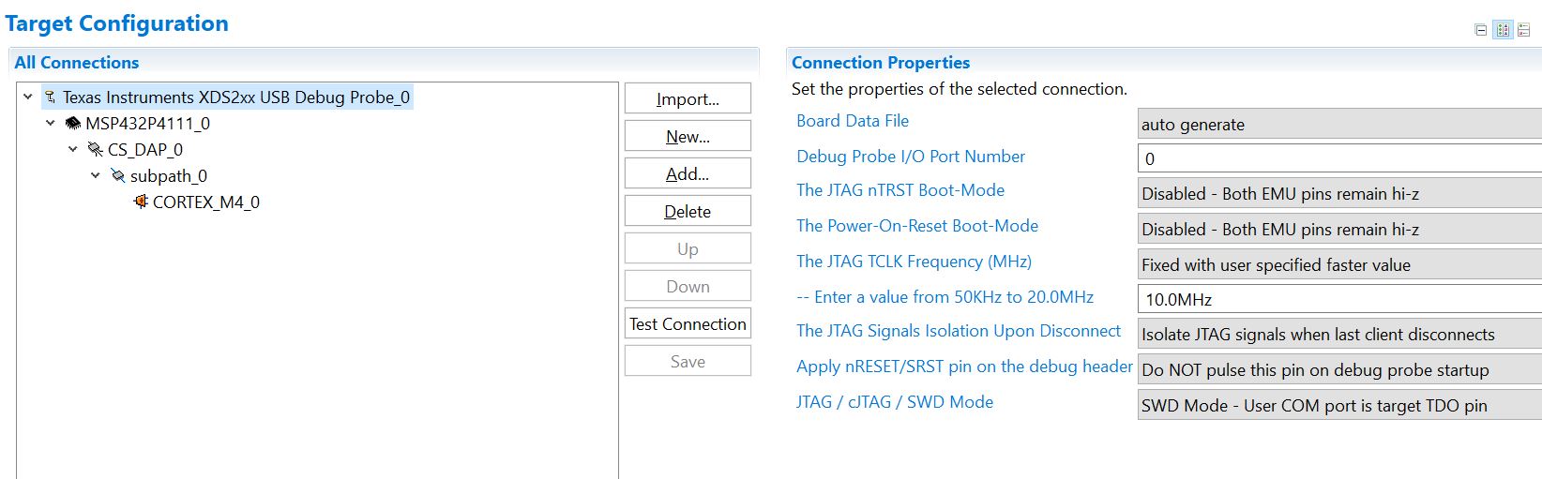Collapse the Texas Instruments XDS2xx Debug Probe node

click(28, 97)
